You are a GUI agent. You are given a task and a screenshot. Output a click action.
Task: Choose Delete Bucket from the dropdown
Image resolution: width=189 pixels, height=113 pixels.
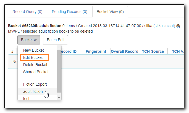[35, 65]
